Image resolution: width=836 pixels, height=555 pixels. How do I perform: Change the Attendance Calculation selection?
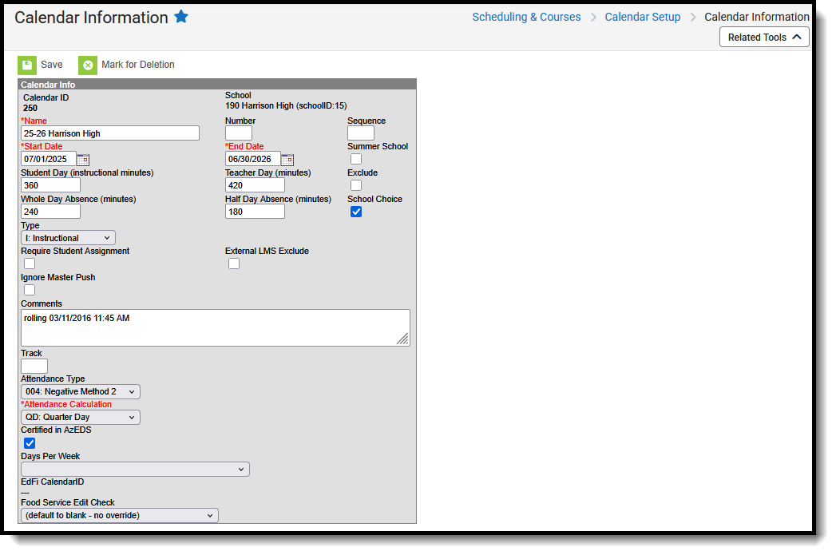(80, 417)
